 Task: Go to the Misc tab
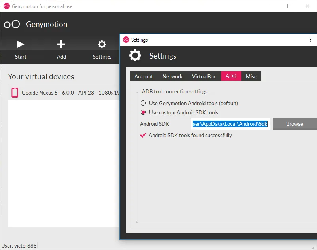point(251,76)
